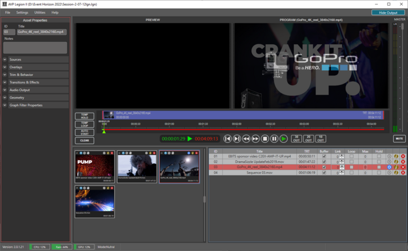
Task: Skip to the next clip
Action: pyautogui.click(x=237, y=138)
